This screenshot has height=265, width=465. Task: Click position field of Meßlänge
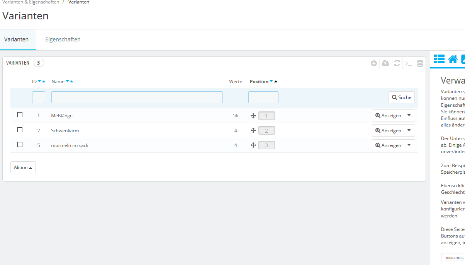266,115
